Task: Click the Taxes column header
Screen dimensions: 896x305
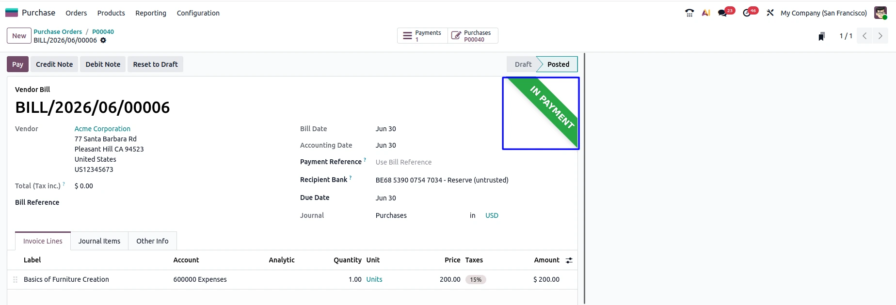Action: 474,260
